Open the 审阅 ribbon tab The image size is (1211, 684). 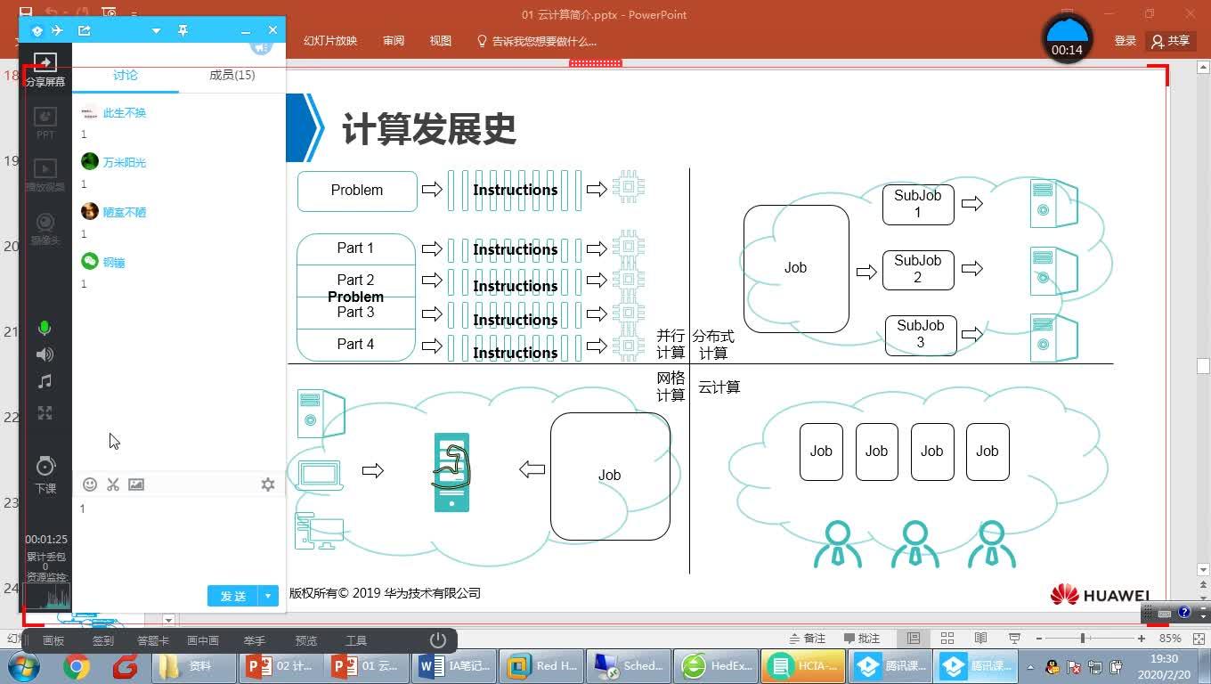[394, 41]
